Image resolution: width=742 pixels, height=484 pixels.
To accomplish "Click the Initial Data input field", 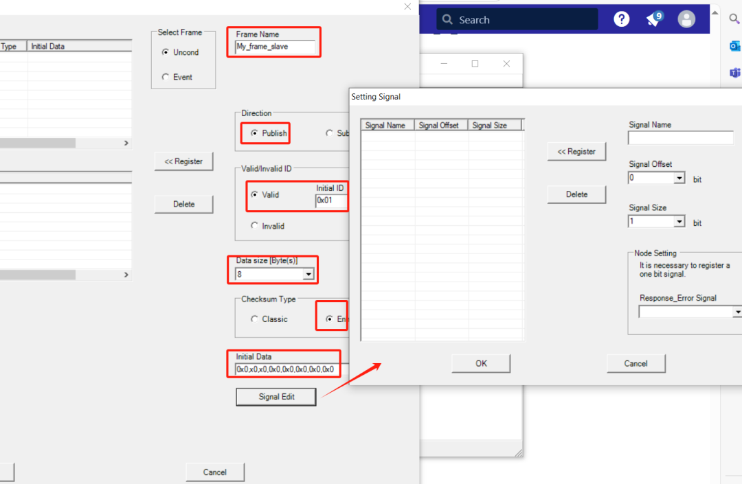I will click(x=292, y=369).
